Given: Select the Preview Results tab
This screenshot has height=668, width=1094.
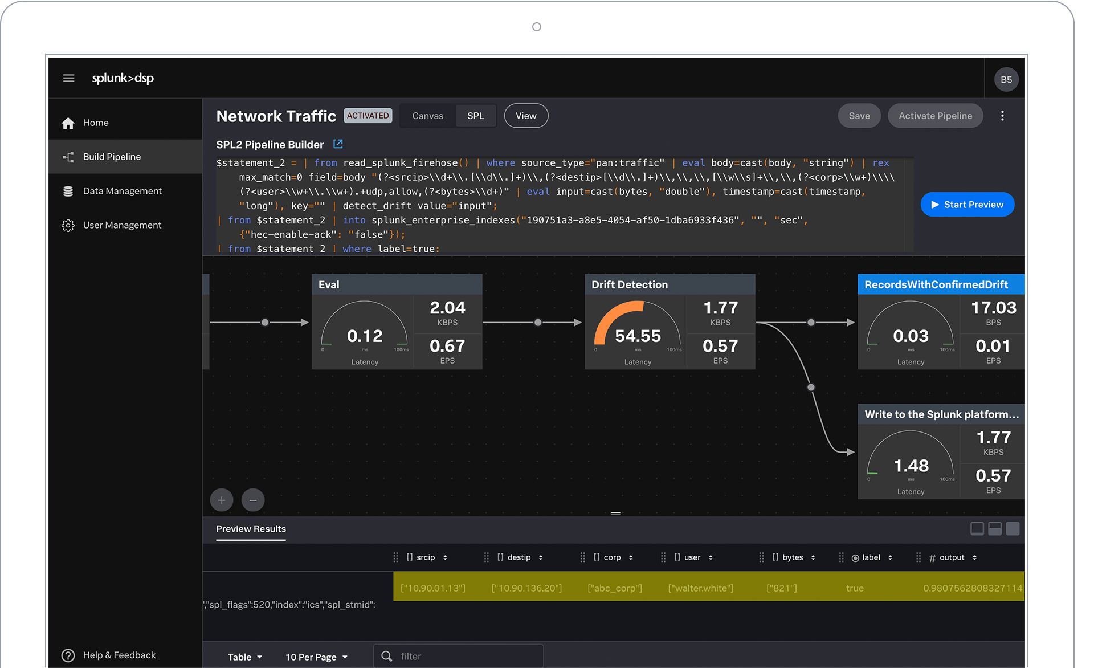Looking at the screenshot, I should click(251, 529).
